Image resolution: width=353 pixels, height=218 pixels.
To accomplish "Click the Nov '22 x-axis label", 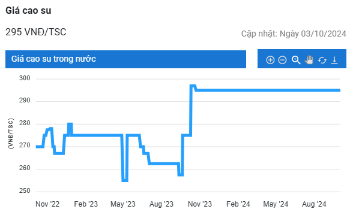I will click(47, 204).
